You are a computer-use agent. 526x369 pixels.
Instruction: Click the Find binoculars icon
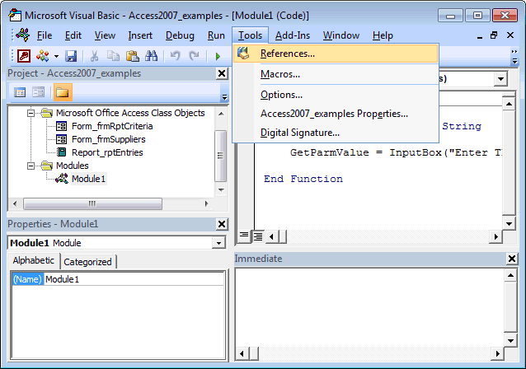tap(152, 56)
